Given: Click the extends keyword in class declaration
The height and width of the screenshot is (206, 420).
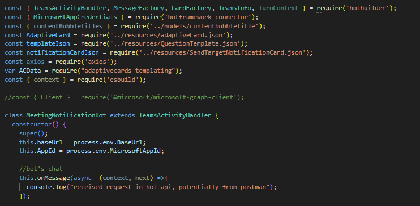Looking at the screenshot, I should click(123, 116).
